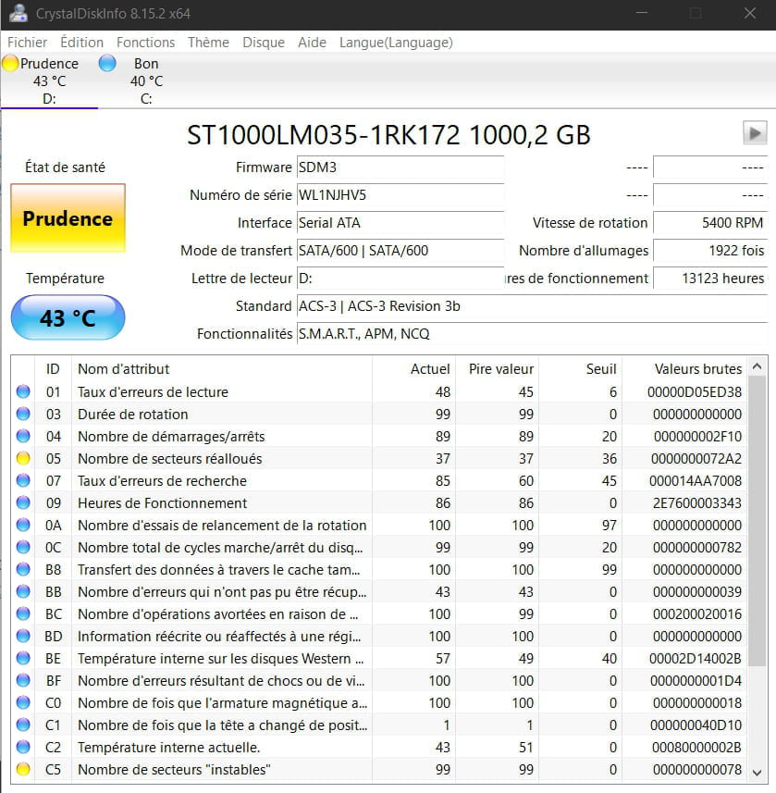Click the yellow Prudence health status button

pyautogui.click(x=68, y=218)
